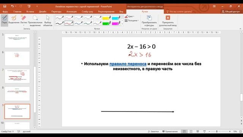243x137 pixels.
Task: Choose the thin red pen in top row
Action: [69, 18]
